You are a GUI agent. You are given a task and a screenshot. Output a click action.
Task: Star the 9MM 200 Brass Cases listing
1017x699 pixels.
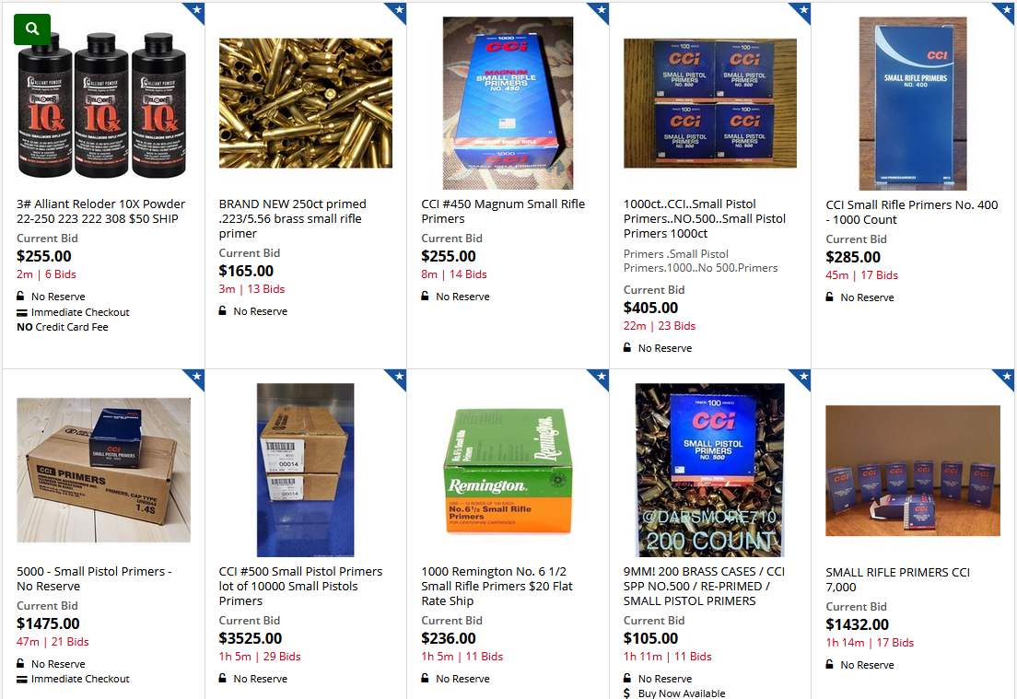click(801, 379)
